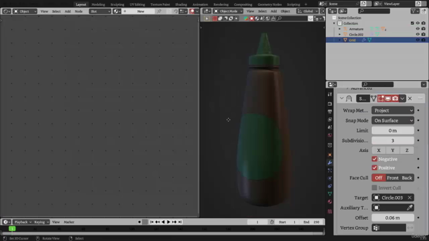429x241 pixels.
Task: Turn Face Cull to Off
Action: tap(378, 178)
